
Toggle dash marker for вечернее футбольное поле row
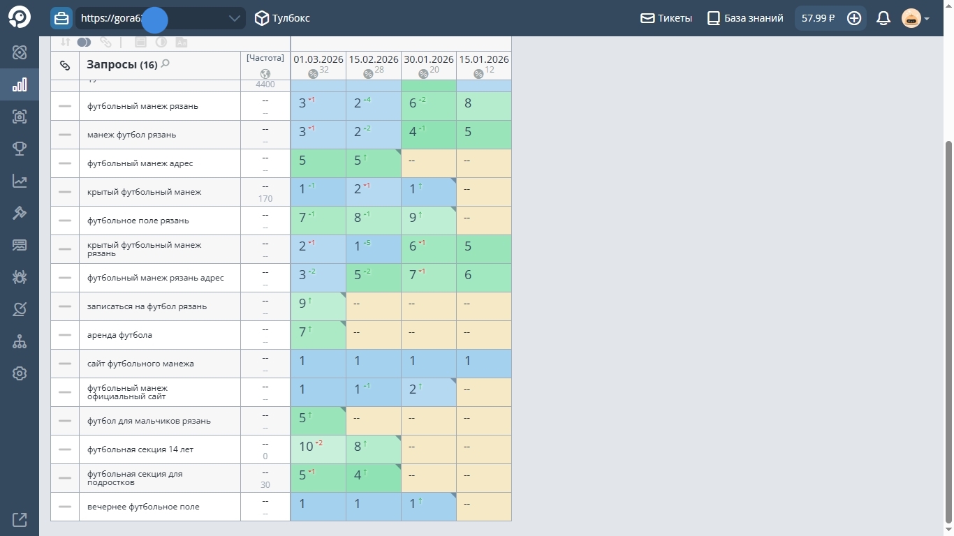pos(65,507)
